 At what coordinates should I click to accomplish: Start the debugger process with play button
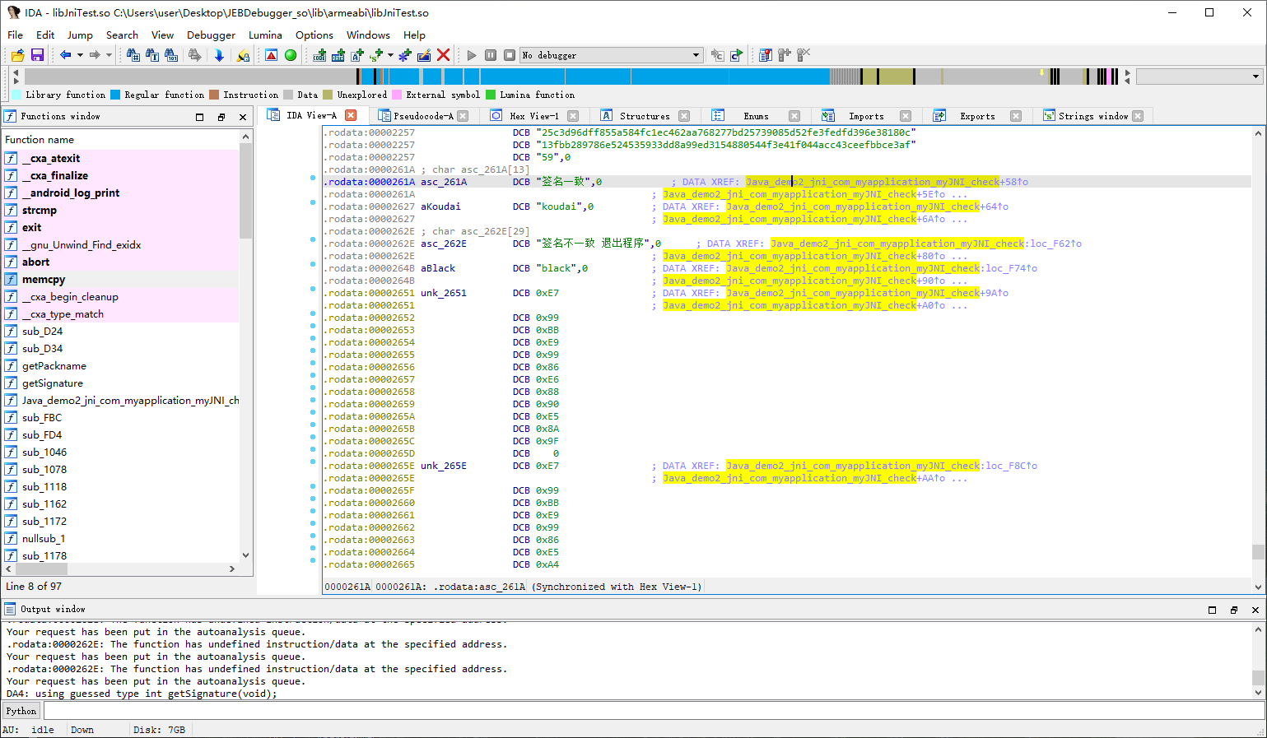[472, 55]
